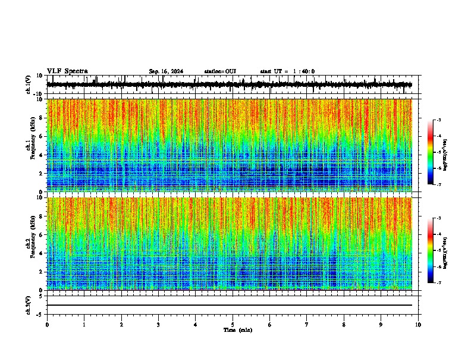This screenshot has width=471, height=364.
Task: Click the "8" kHz tick of ch.2 spectrogram
Action: coord(42,216)
